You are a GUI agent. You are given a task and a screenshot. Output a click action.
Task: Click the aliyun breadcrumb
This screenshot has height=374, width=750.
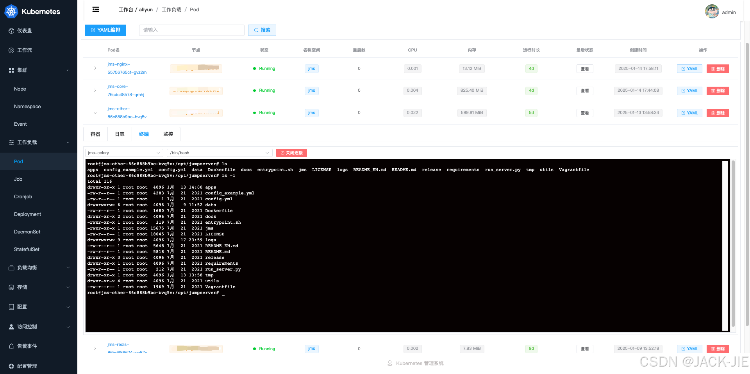pos(146,9)
